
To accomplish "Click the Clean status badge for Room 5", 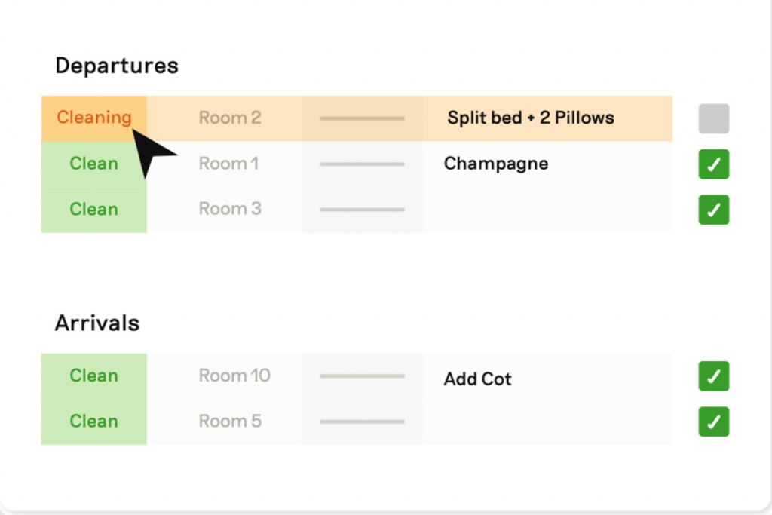I will click(x=94, y=422).
